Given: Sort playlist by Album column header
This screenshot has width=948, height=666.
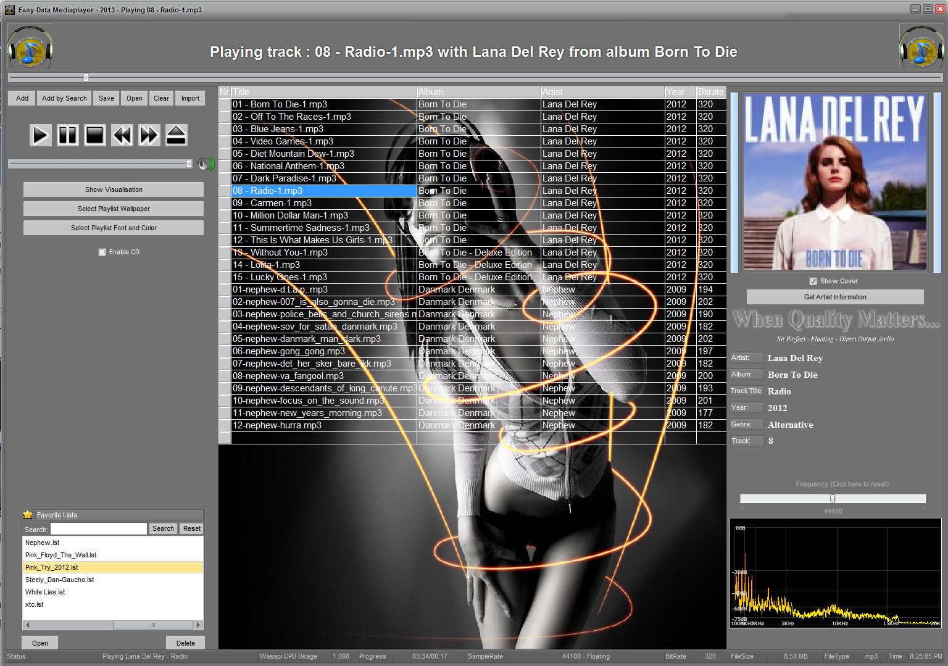Looking at the screenshot, I should 479,92.
